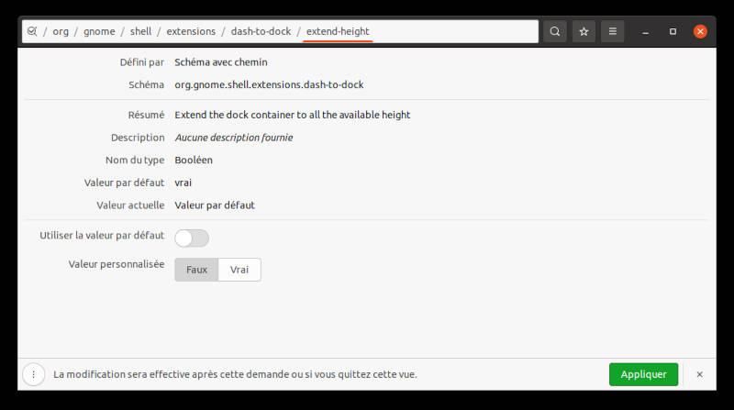Open 'dash-to-dock' path segment
The image size is (734, 410).
[x=261, y=31]
